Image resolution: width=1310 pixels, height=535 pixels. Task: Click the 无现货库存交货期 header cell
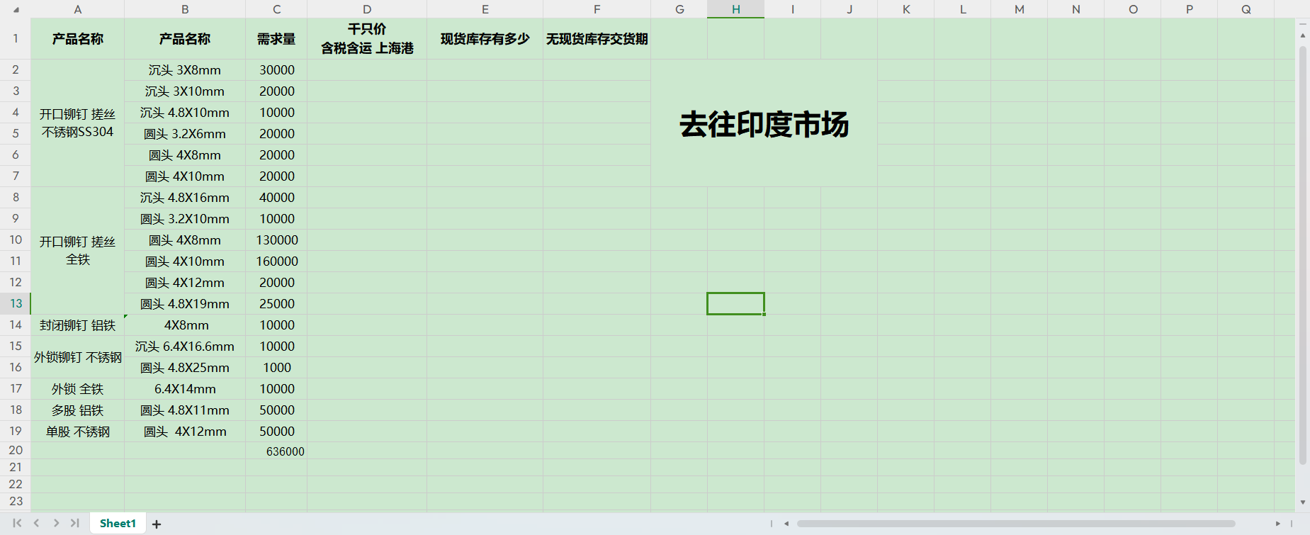click(597, 38)
